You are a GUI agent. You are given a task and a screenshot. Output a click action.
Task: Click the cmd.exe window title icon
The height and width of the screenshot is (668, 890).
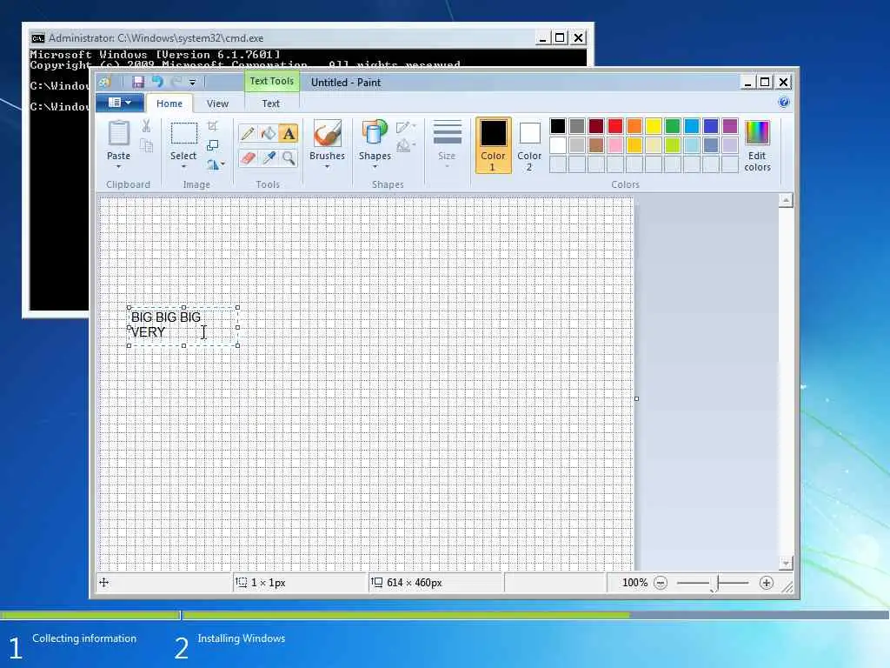(x=38, y=38)
